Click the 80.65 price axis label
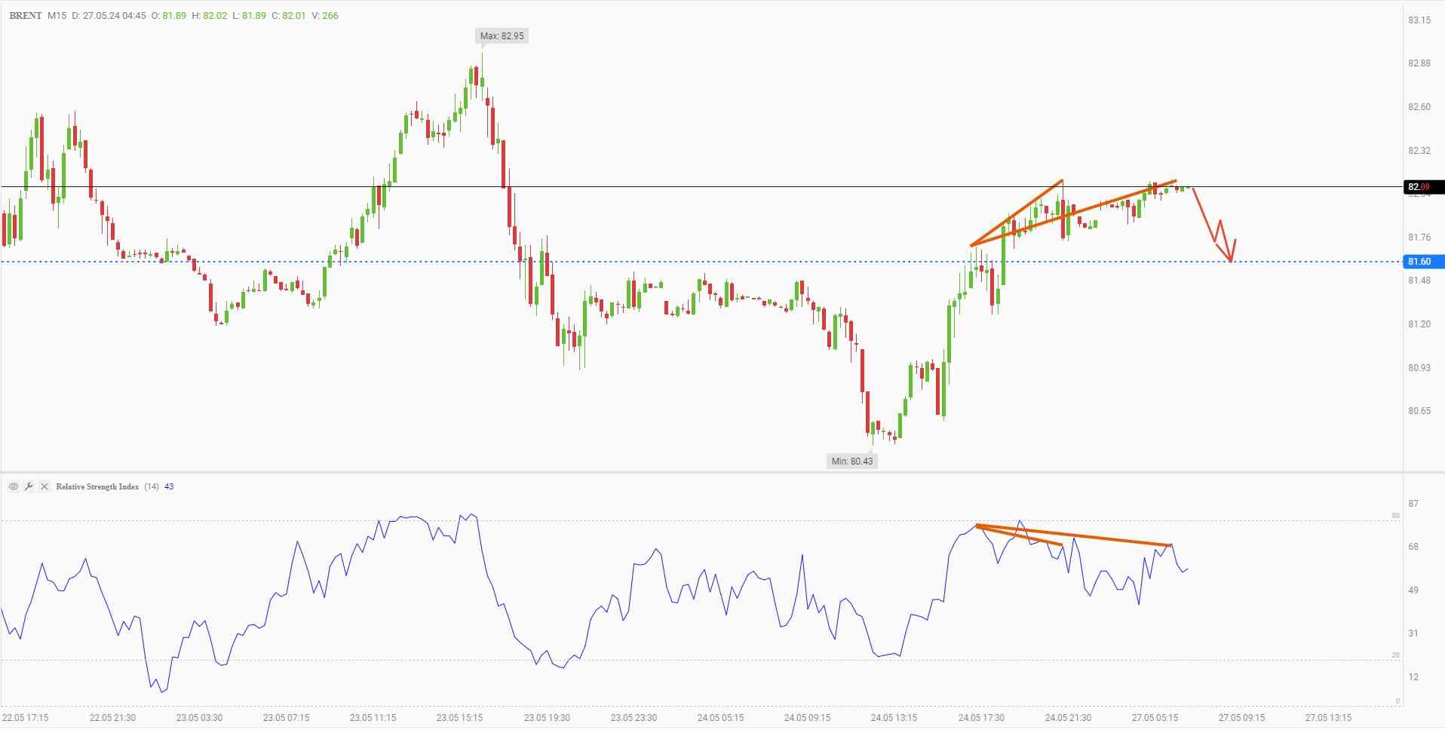This screenshot has height=730, width=1445. click(1419, 411)
